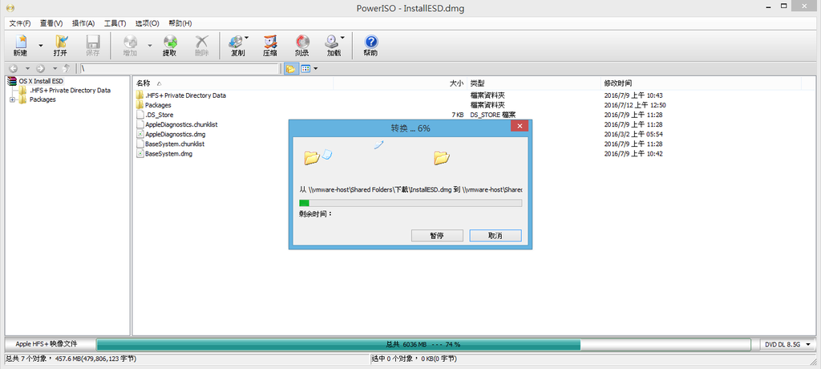821x369 pixels.
Task: Select Packages folder in file list
Action: (x=158, y=105)
